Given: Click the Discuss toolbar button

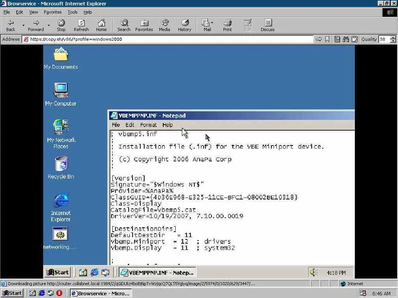Looking at the screenshot, I should [x=267, y=25].
